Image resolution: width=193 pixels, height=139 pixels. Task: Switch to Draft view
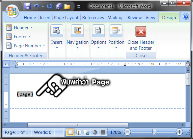pyautogui.click(x=103, y=132)
